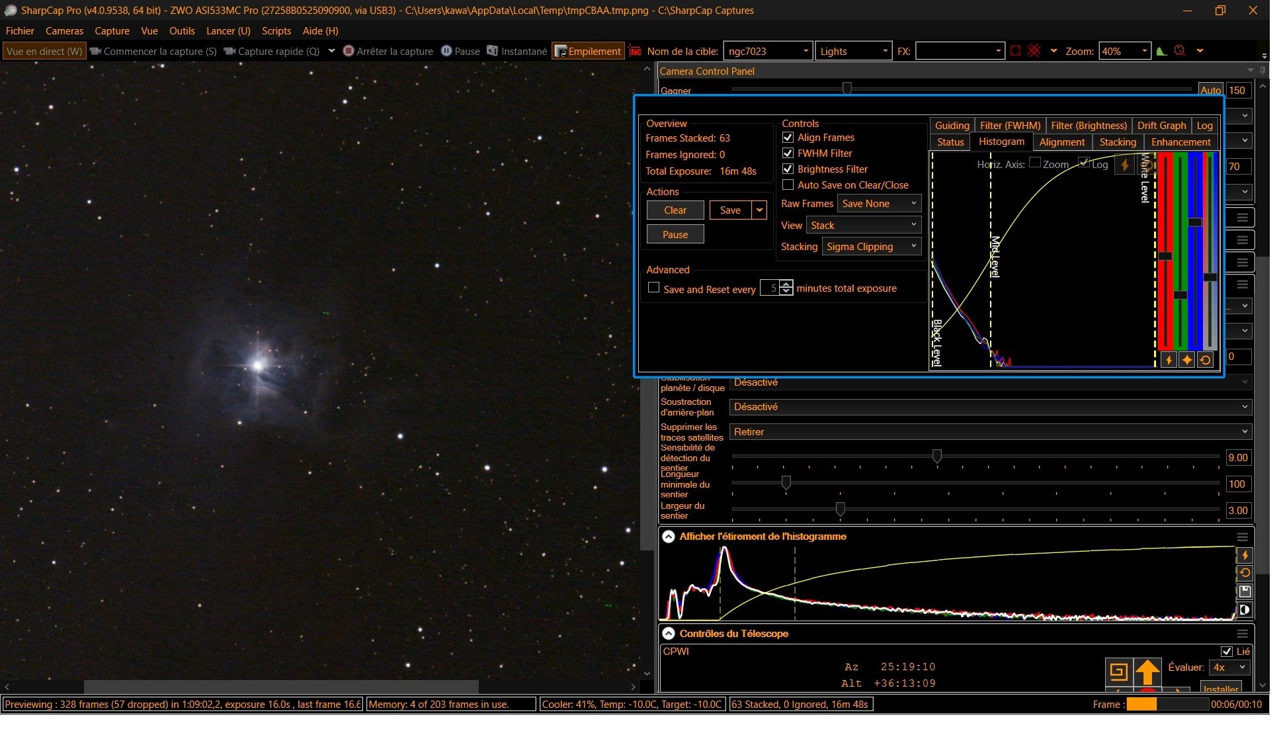
Task: Click the telescope move up arrow
Action: 1147,672
